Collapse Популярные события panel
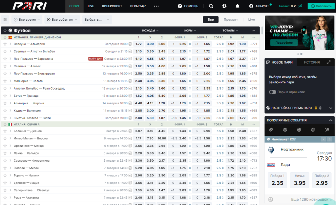Viewport: 336px width, 205px height. click(331, 120)
